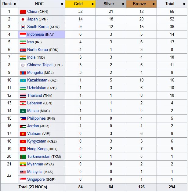Image resolution: width=188 pixels, height=192 pixels.
Task: Select the bronze total 126 in footer
Action: (142, 187)
